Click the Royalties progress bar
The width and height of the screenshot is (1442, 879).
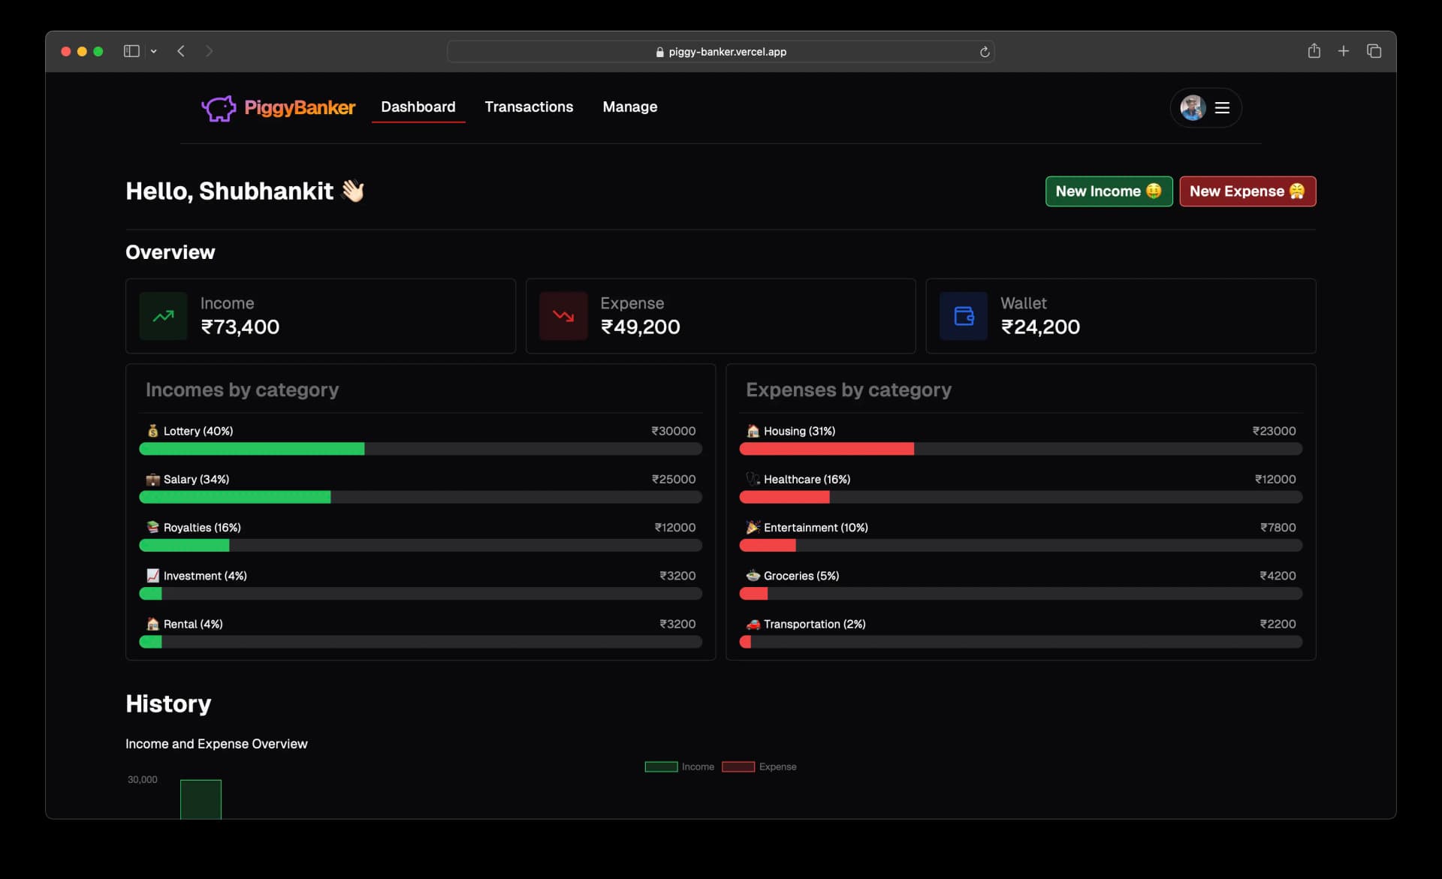pyautogui.click(x=421, y=545)
